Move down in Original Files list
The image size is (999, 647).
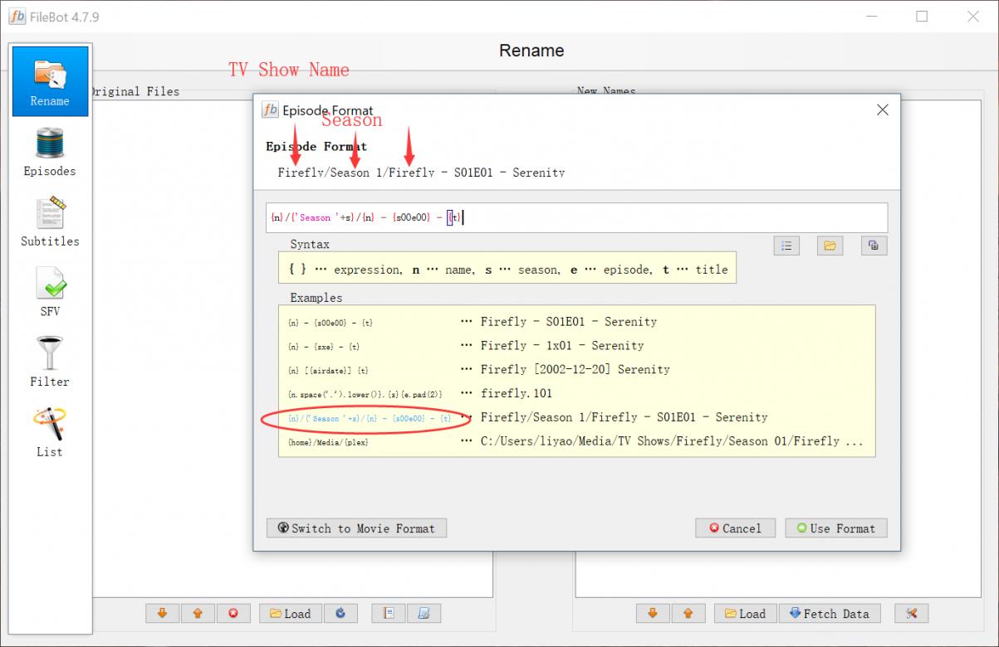pos(163,614)
